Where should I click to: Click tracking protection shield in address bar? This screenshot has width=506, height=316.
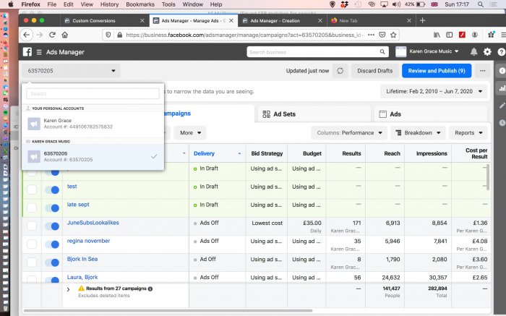click(108, 35)
